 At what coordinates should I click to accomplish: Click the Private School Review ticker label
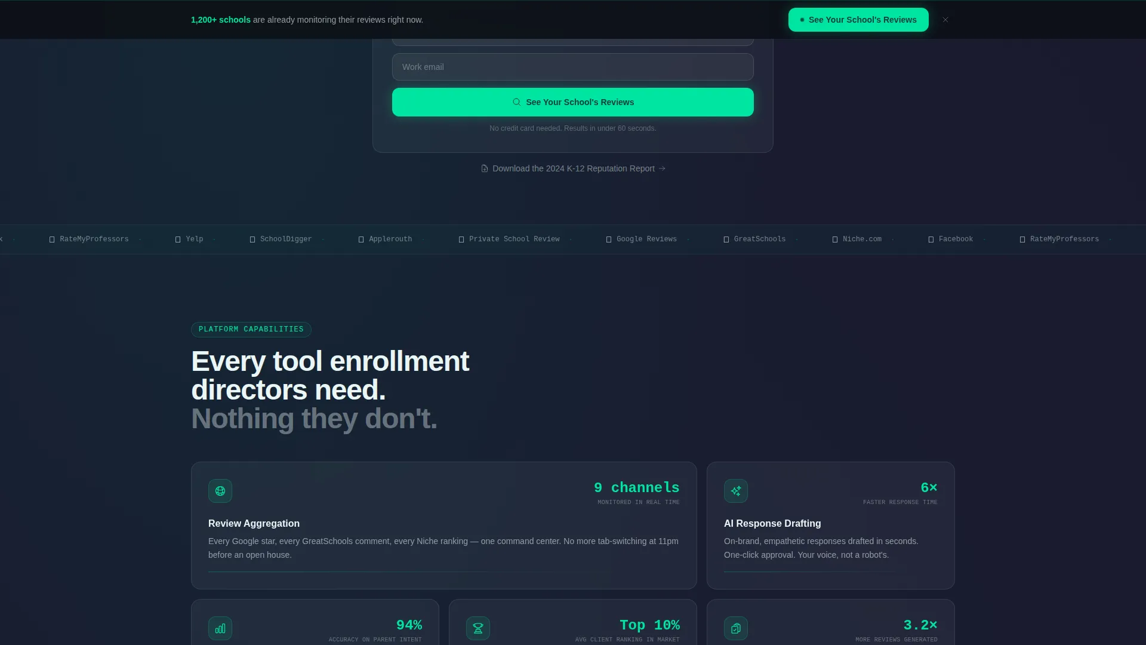515,239
